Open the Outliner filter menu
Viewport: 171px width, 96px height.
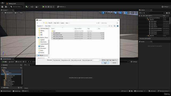141,13
